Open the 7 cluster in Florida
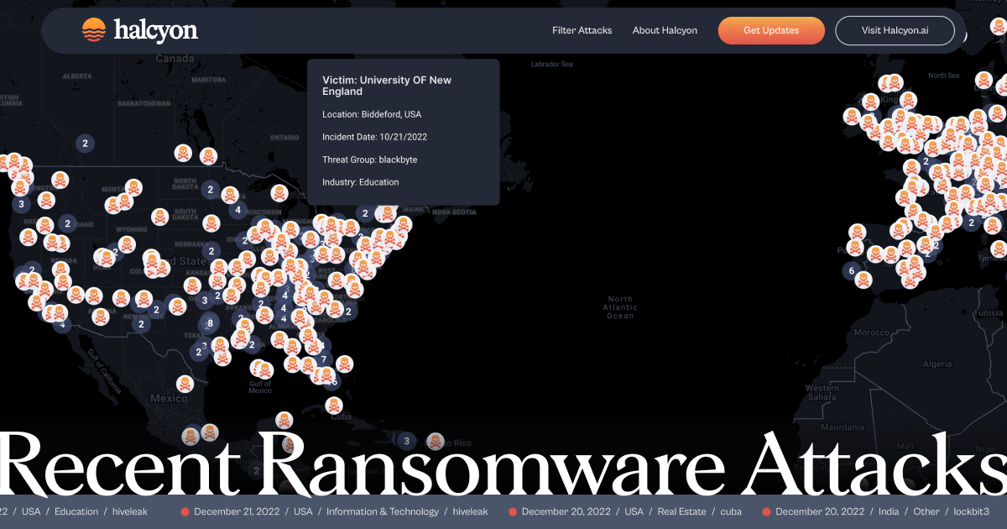The height and width of the screenshot is (529, 1007). coord(324,360)
